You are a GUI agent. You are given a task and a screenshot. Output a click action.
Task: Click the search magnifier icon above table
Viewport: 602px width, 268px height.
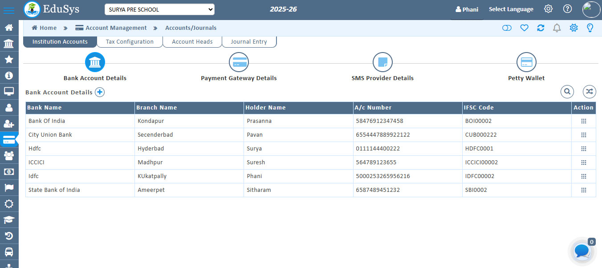coord(567,92)
